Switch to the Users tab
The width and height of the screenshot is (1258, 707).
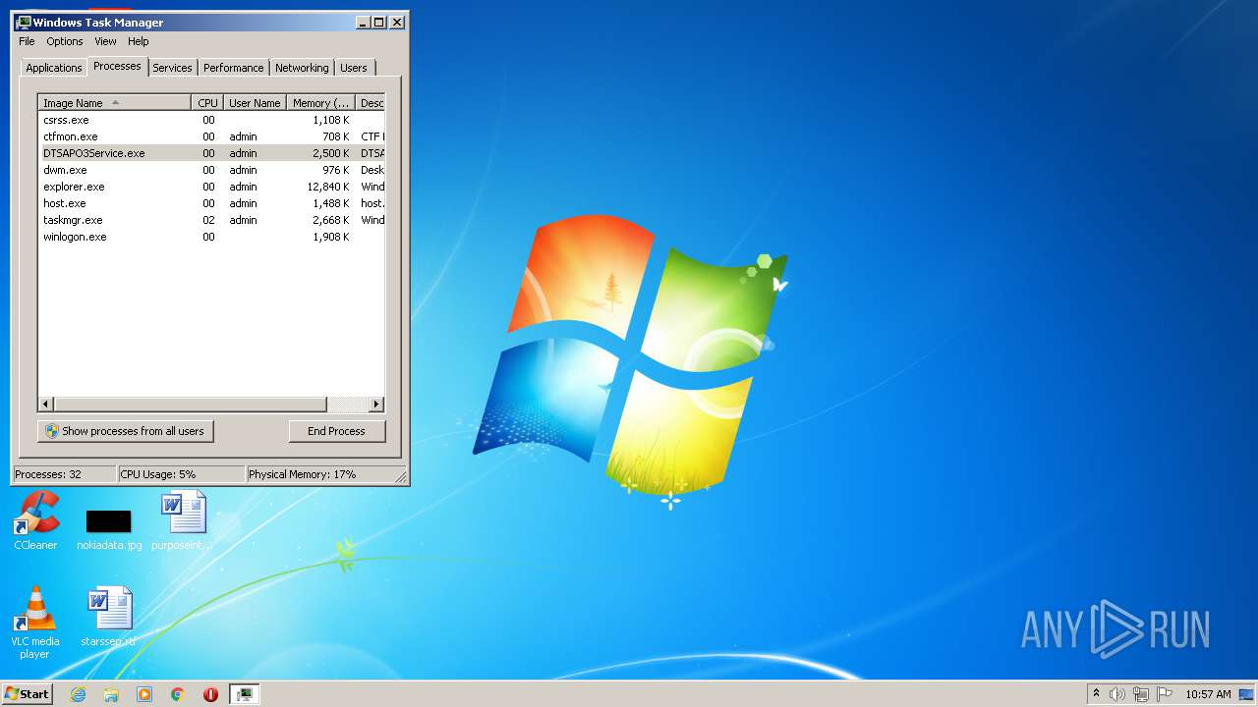coord(354,68)
